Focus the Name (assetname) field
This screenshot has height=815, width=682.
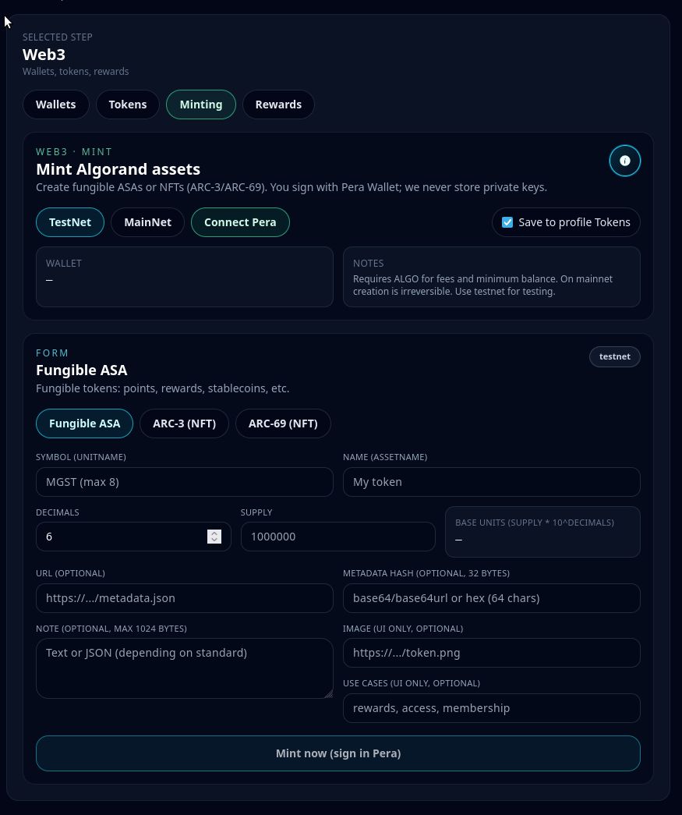click(491, 482)
